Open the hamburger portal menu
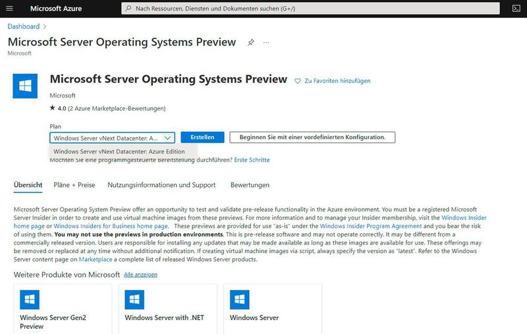This screenshot has height=334, width=527. click(x=9, y=8)
